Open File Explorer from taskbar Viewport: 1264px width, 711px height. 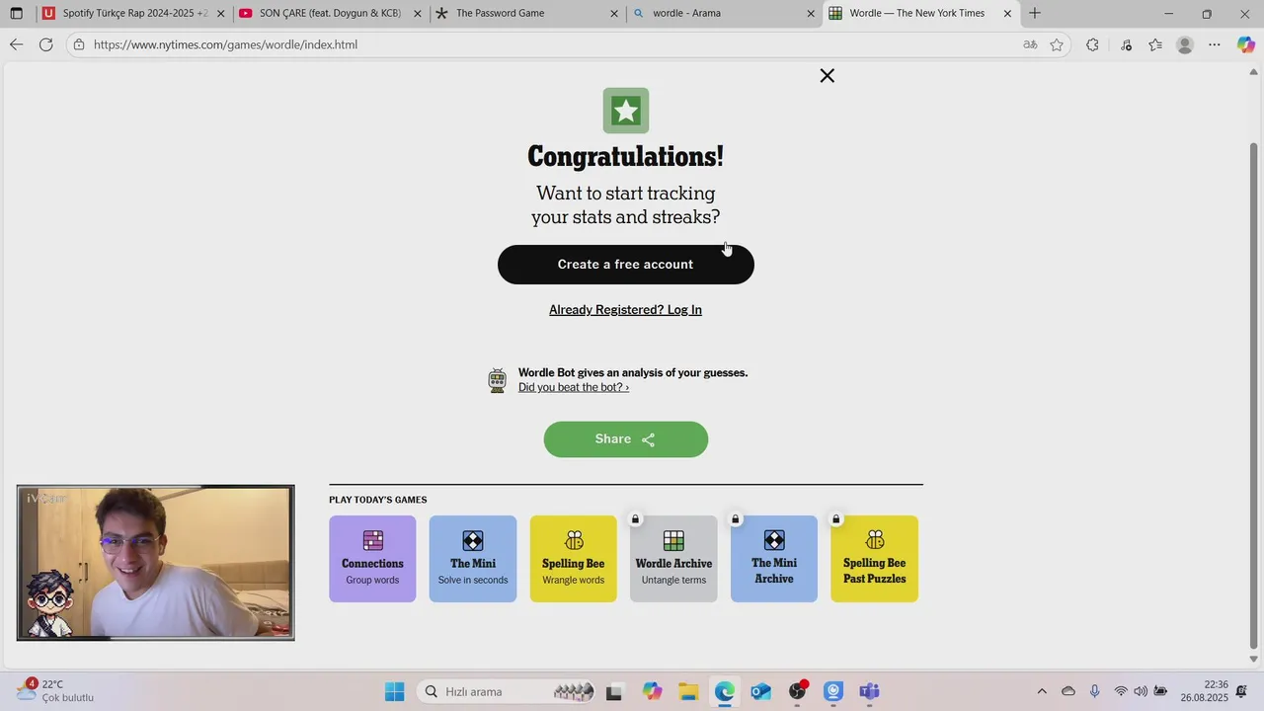[688, 691]
